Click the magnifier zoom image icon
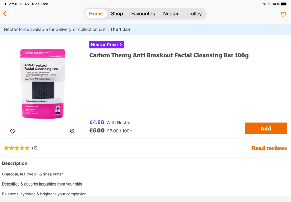 click(72, 131)
